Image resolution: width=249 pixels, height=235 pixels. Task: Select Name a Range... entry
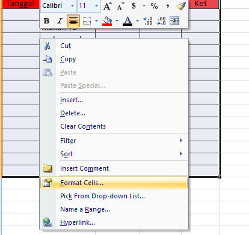click(114, 209)
